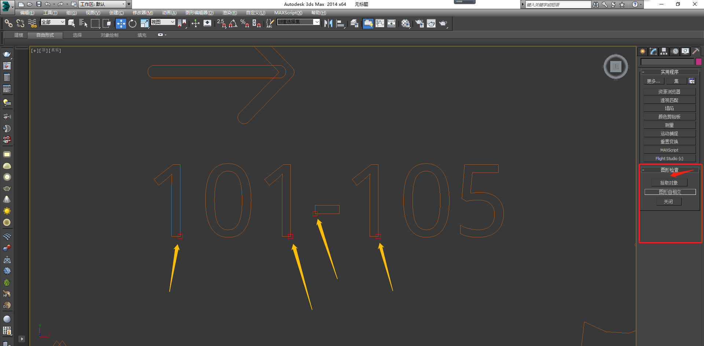Click the Use Pivot Point Center icon
This screenshot has height=346, width=704.
[x=182, y=23]
